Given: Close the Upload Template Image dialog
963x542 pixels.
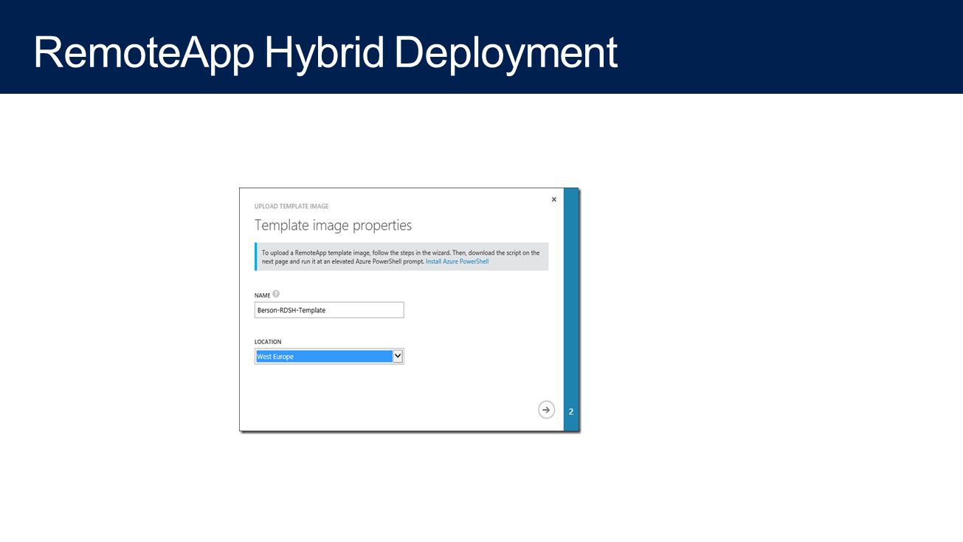Looking at the screenshot, I should coord(554,199).
